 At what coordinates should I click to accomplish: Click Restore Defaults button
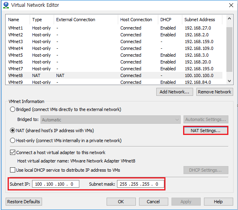[x=24, y=202]
